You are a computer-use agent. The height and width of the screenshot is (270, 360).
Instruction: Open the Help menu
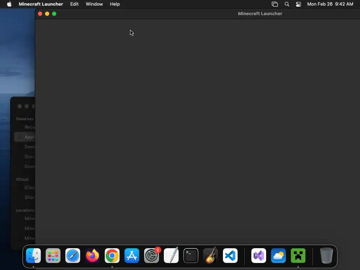(x=115, y=4)
